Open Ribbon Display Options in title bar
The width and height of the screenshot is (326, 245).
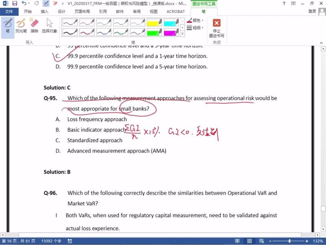[293, 3]
